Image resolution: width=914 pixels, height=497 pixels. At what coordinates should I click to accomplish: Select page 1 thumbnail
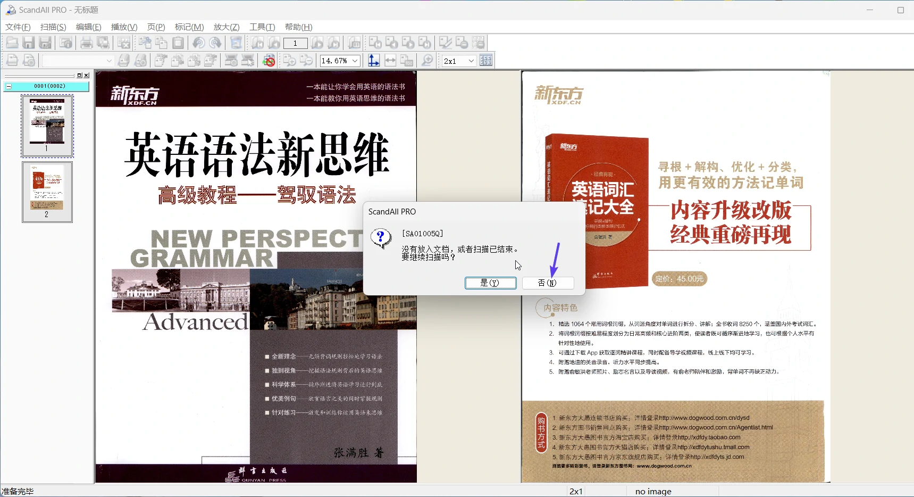coord(47,126)
